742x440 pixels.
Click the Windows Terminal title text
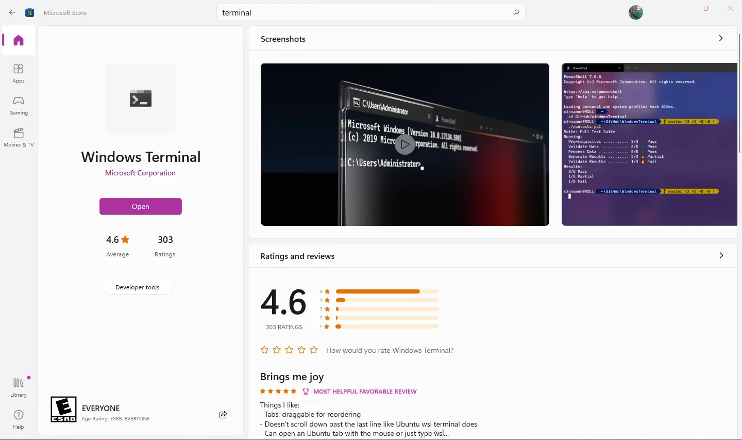pos(141,157)
